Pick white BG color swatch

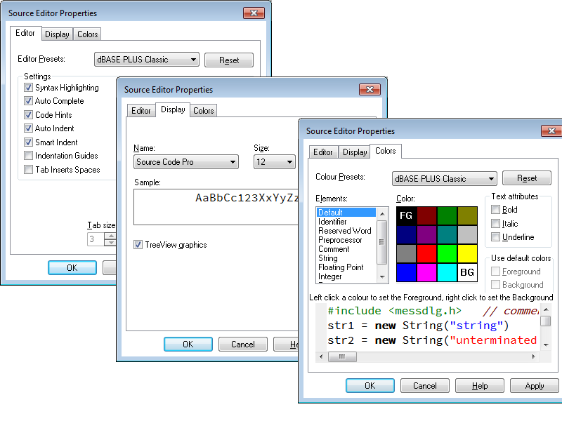(467, 272)
